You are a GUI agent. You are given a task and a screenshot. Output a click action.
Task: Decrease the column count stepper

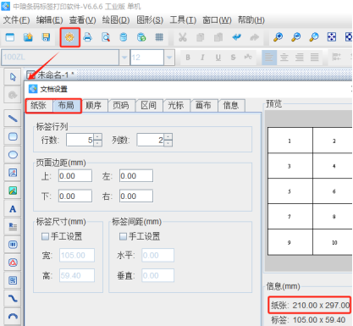coord(168,143)
